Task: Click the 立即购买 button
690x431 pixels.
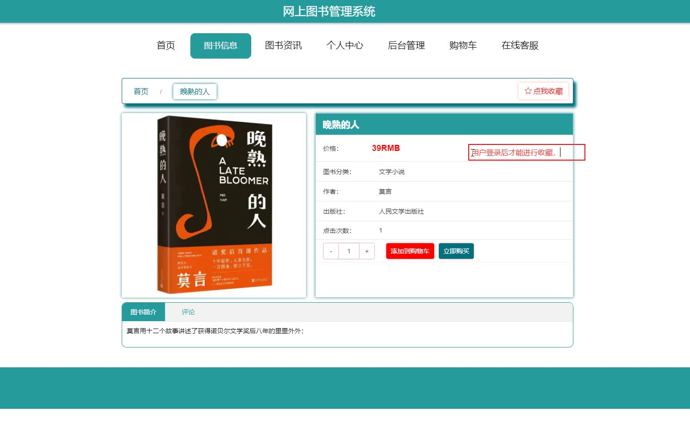Action: click(x=456, y=251)
